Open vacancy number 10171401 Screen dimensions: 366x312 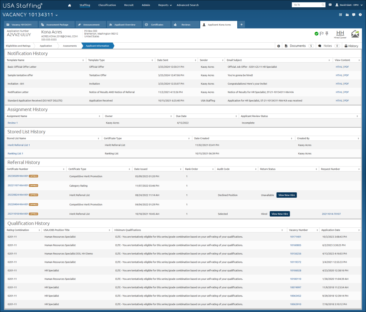click(x=295, y=237)
